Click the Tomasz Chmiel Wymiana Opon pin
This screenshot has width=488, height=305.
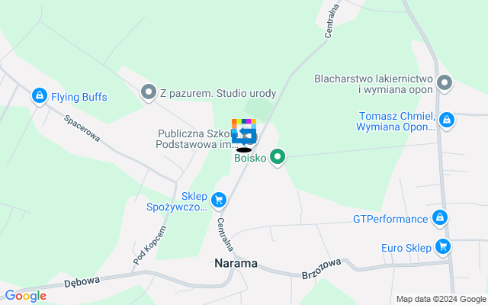pos(447,120)
